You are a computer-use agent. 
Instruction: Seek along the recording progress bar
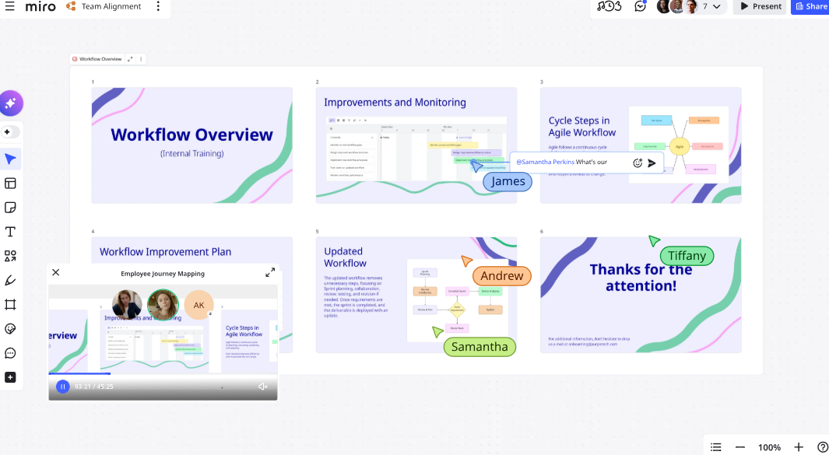coord(163,373)
